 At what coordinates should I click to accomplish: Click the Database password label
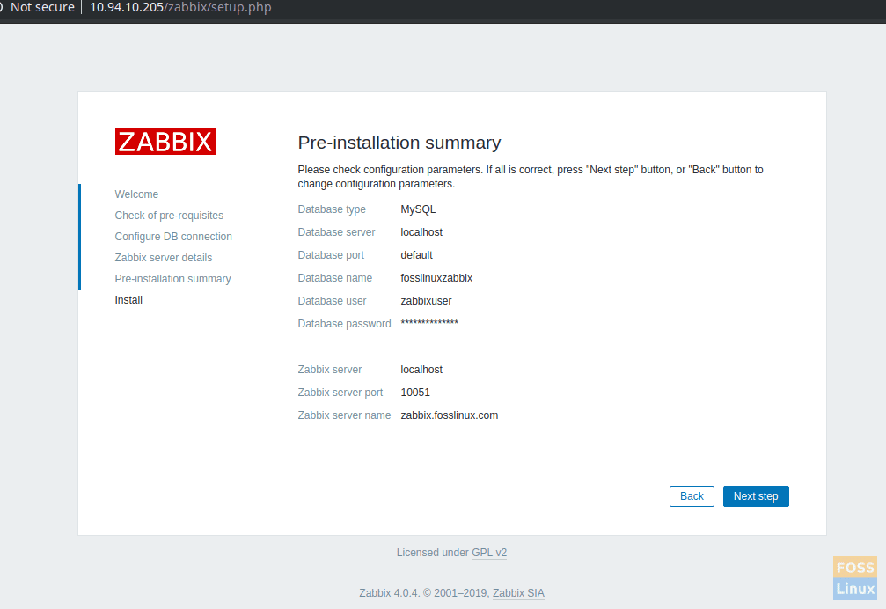(344, 324)
